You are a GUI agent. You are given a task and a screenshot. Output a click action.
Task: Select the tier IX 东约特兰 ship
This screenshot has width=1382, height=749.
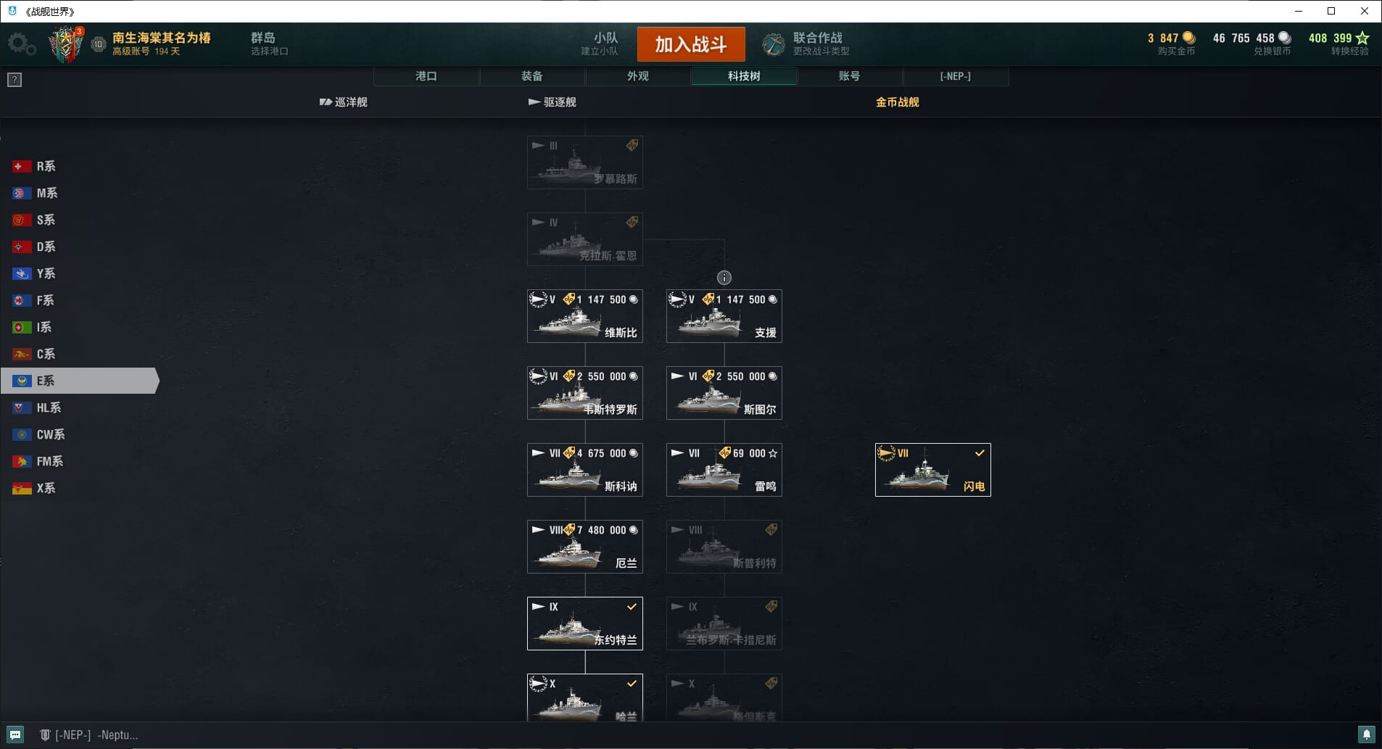(585, 624)
